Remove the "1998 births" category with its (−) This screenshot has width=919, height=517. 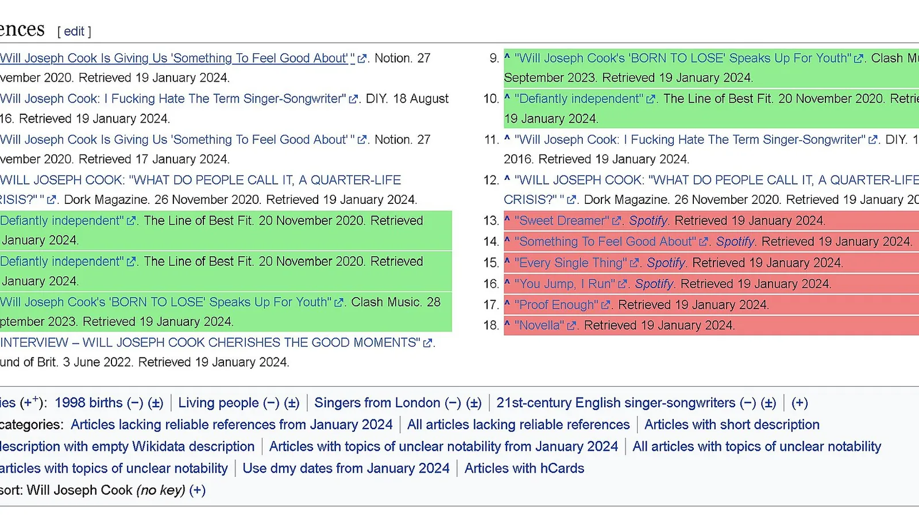click(x=135, y=403)
